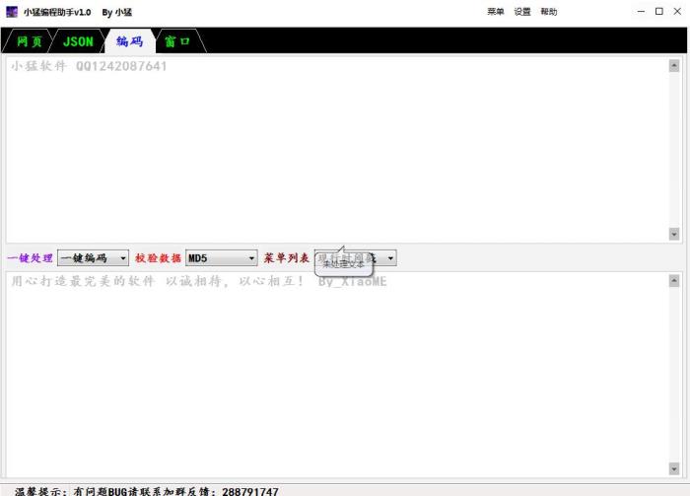Expand the MD5 checksum dropdown

222,258
